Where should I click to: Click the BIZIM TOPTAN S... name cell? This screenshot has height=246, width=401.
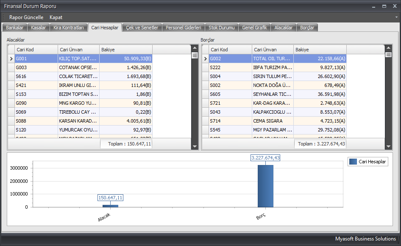coord(78,94)
